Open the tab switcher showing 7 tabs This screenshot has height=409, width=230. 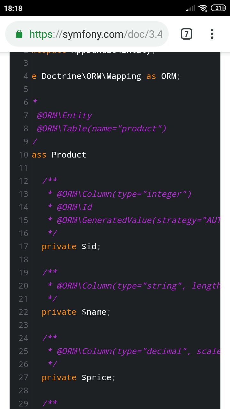[187, 34]
